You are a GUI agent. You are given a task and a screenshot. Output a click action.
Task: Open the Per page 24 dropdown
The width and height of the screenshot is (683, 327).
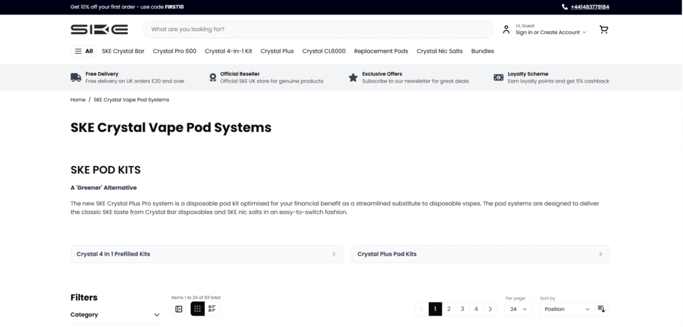point(518,309)
